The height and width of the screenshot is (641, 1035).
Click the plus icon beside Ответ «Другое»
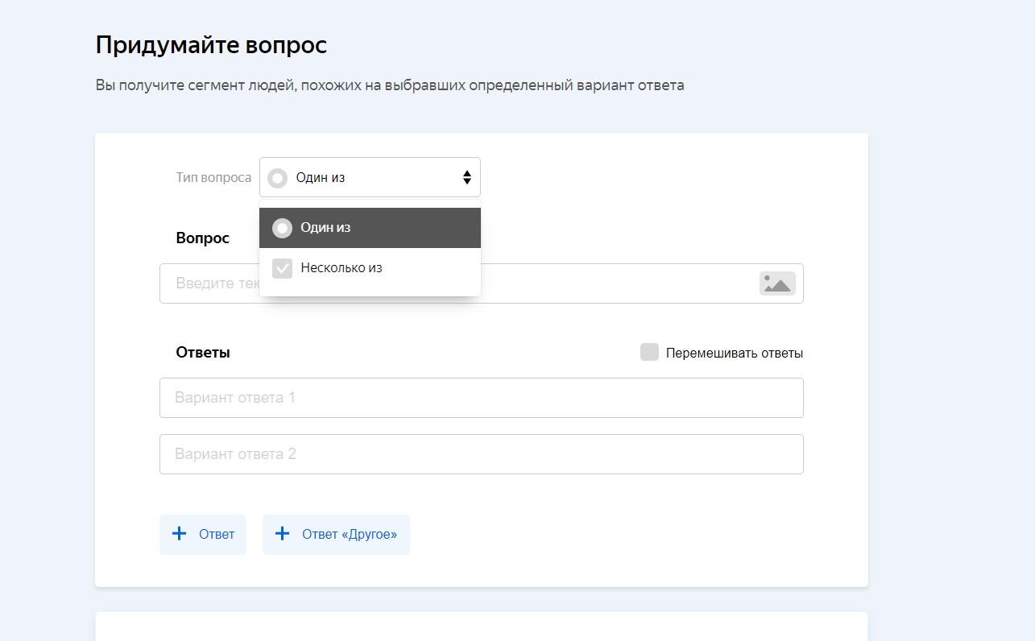point(282,534)
